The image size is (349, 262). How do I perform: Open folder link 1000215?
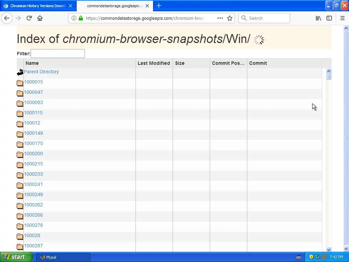pyautogui.click(x=33, y=164)
